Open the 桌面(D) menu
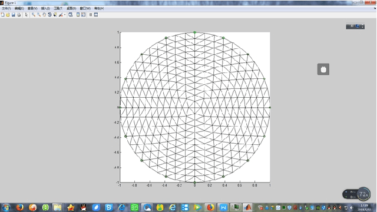The height and width of the screenshot is (212, 377). pos(71,8)
